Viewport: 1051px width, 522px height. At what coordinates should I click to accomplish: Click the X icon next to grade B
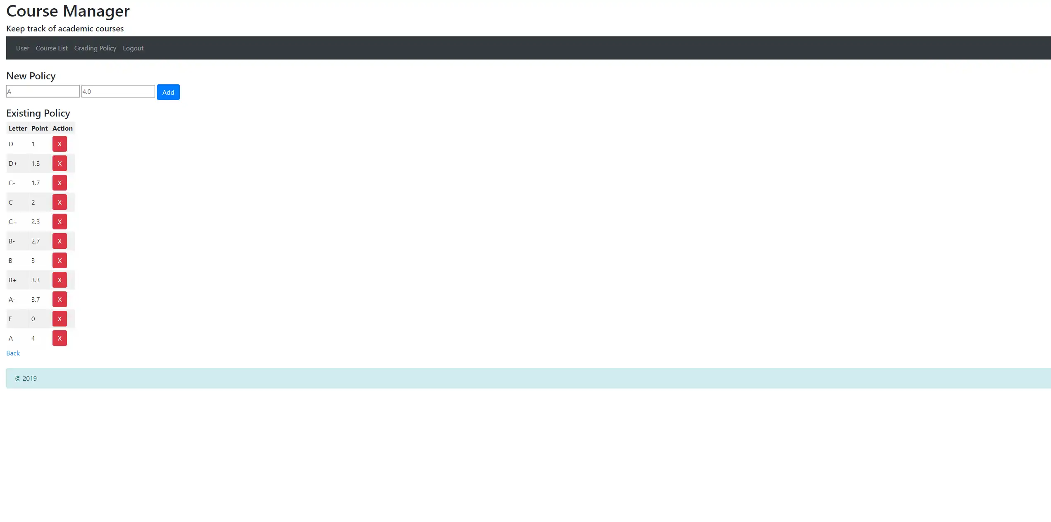click(x=60, y=261)
